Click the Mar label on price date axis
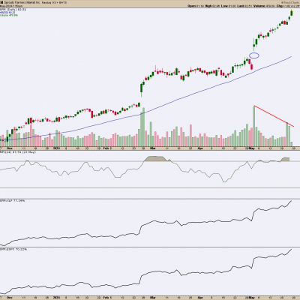300x300 pixels. 152,148
